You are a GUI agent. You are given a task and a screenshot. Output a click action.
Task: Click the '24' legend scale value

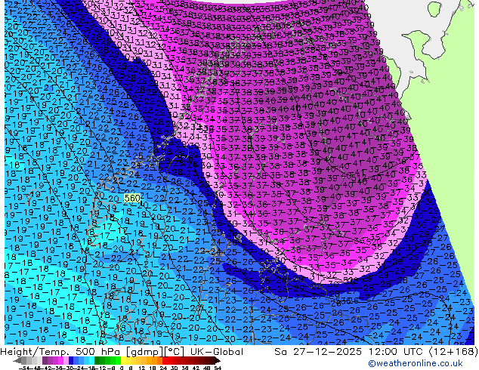pos(163,368)
